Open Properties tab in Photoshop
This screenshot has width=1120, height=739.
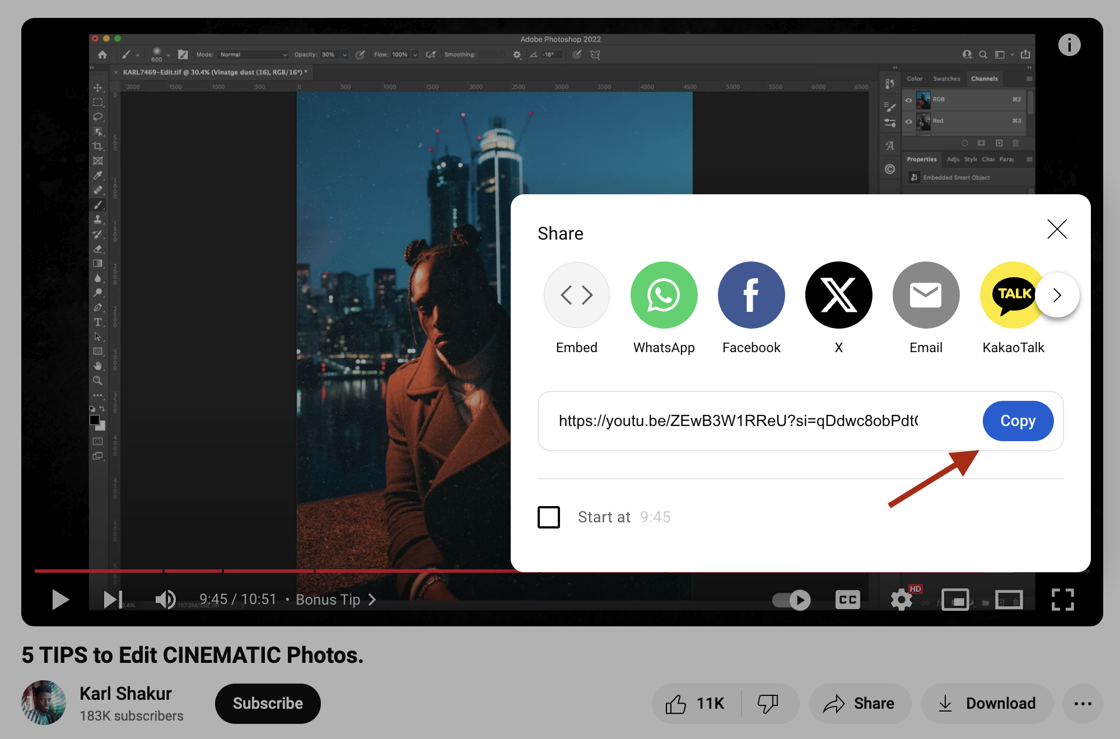tap(921, 160)
